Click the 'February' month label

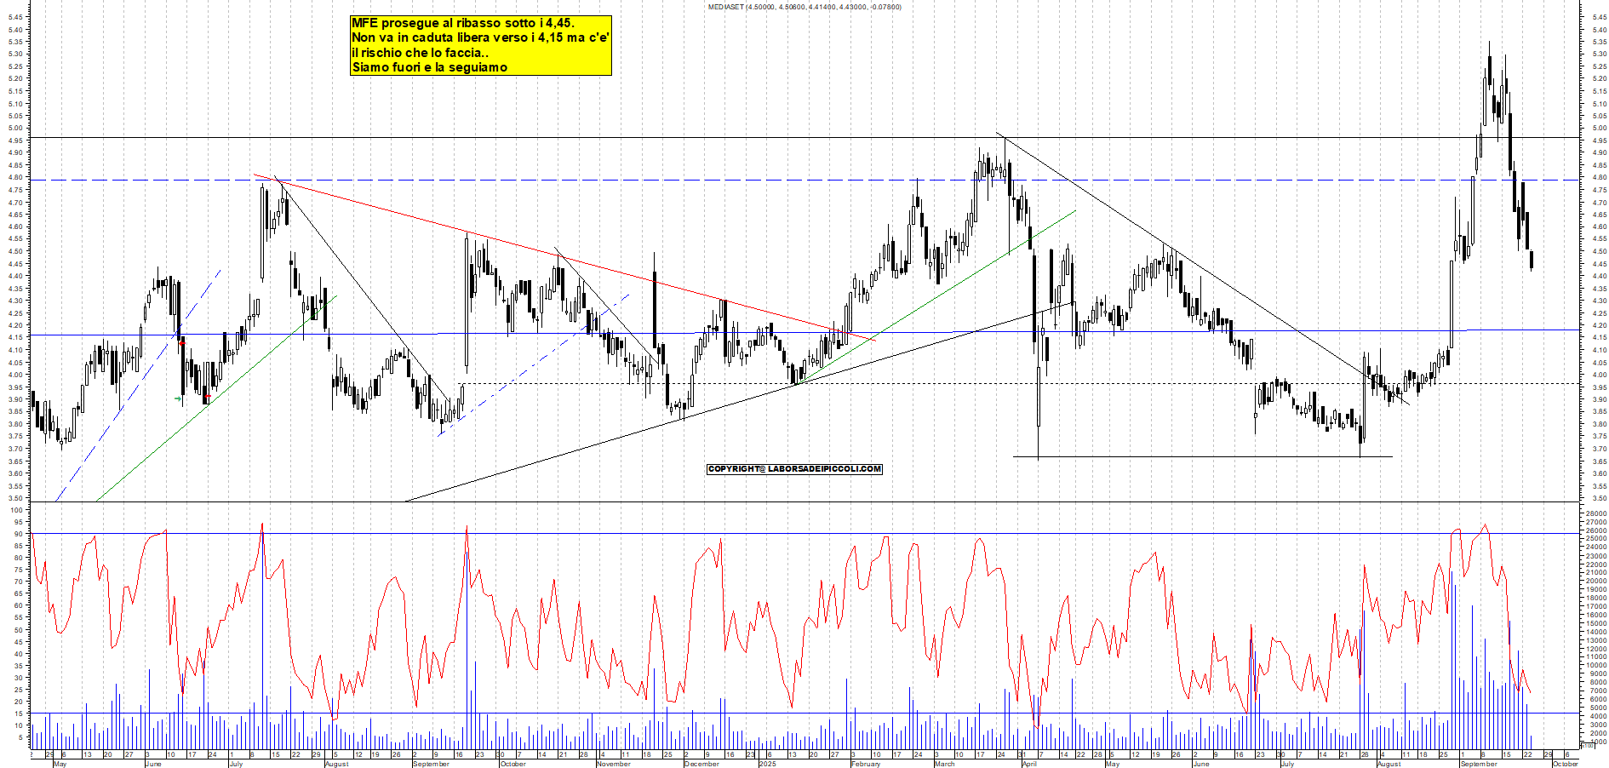pos(866,764)
